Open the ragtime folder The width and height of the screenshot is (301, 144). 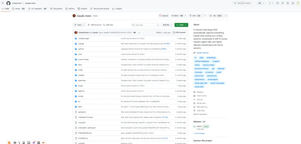click(81, 91)
